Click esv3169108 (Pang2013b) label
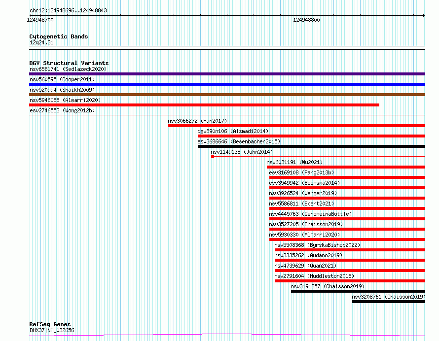 [301, 172]
